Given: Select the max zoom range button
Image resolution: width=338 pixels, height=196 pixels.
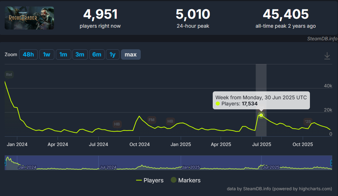Looking at the screenshot, I should 131,55.
